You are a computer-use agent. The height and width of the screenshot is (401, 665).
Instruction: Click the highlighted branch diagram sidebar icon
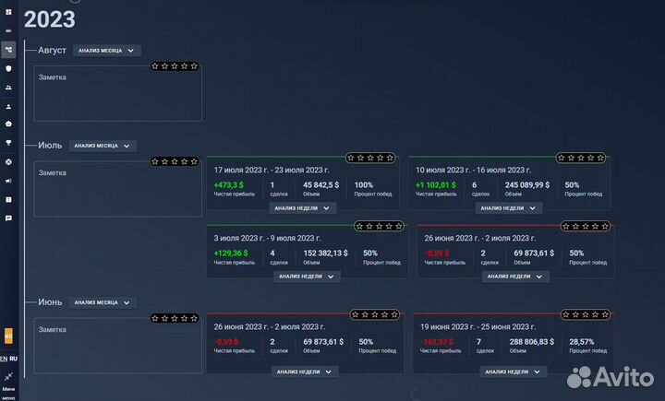click(x=8, y=50)
